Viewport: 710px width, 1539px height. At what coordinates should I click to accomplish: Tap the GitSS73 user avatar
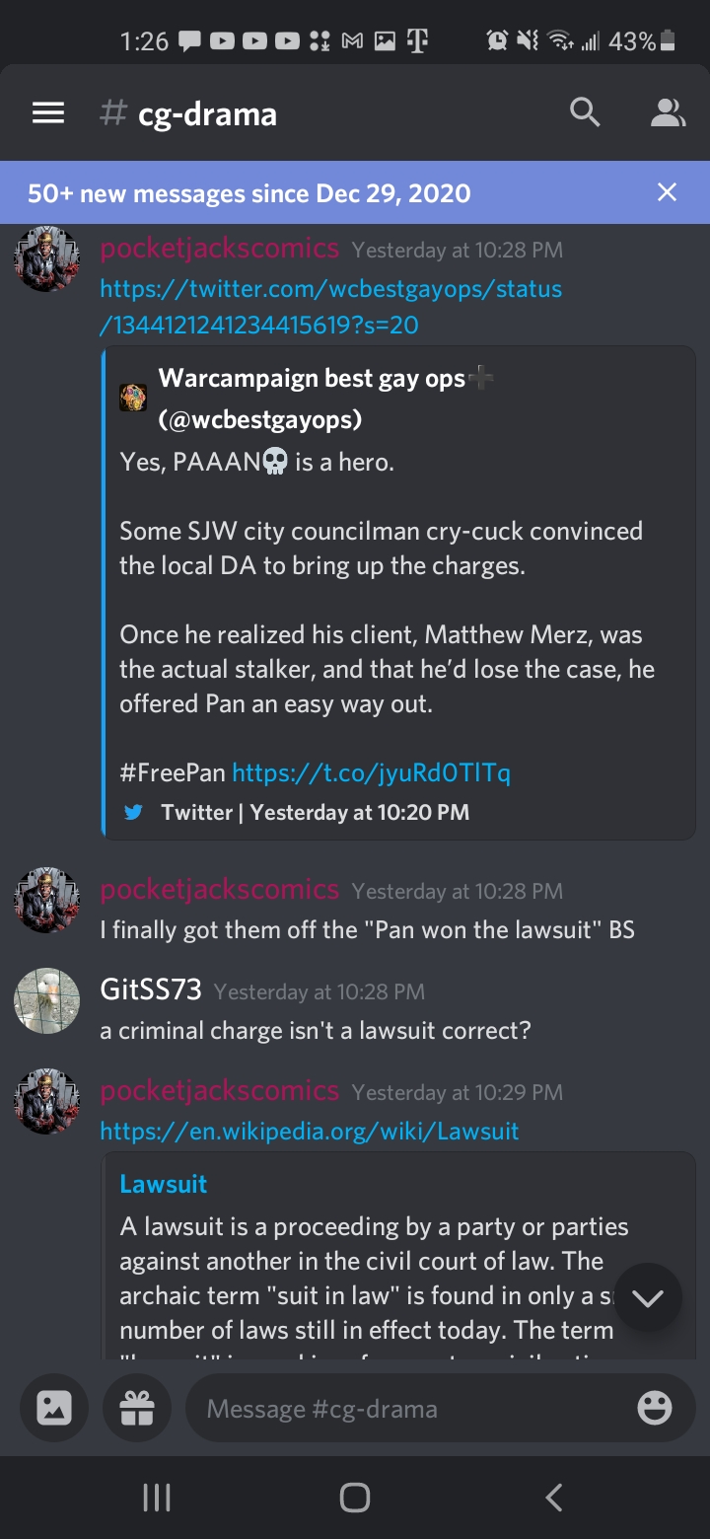(x=46, y=1000)
